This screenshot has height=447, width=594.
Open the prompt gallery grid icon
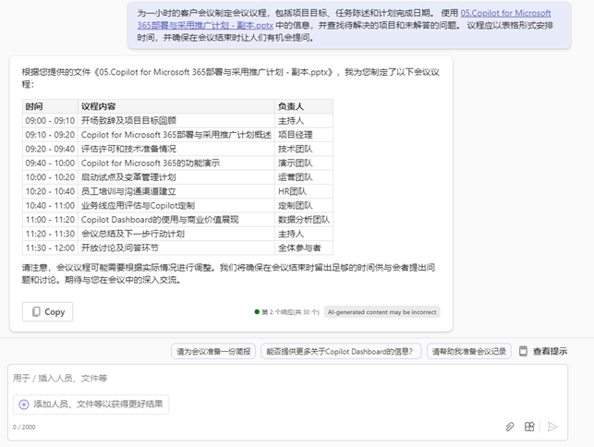click(529, 427)
